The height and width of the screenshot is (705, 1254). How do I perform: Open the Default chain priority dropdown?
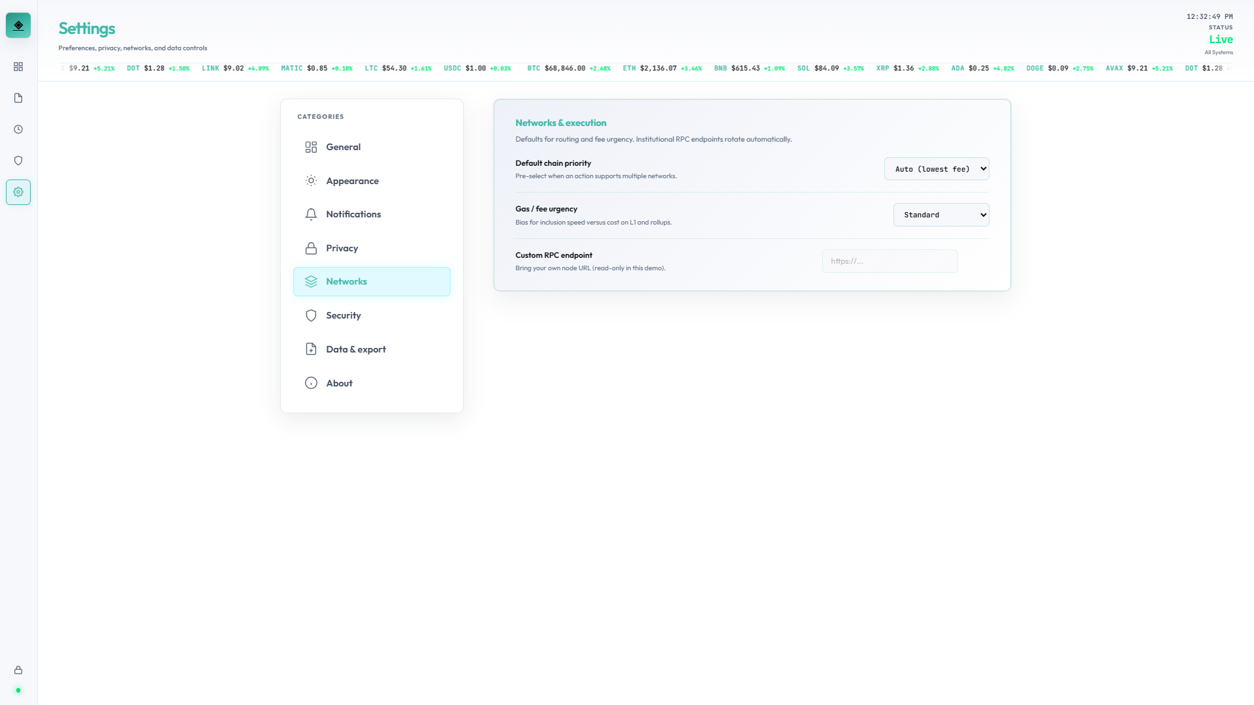(936, 168)
